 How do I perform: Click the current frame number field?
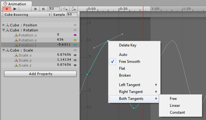(x=54, y=9)
